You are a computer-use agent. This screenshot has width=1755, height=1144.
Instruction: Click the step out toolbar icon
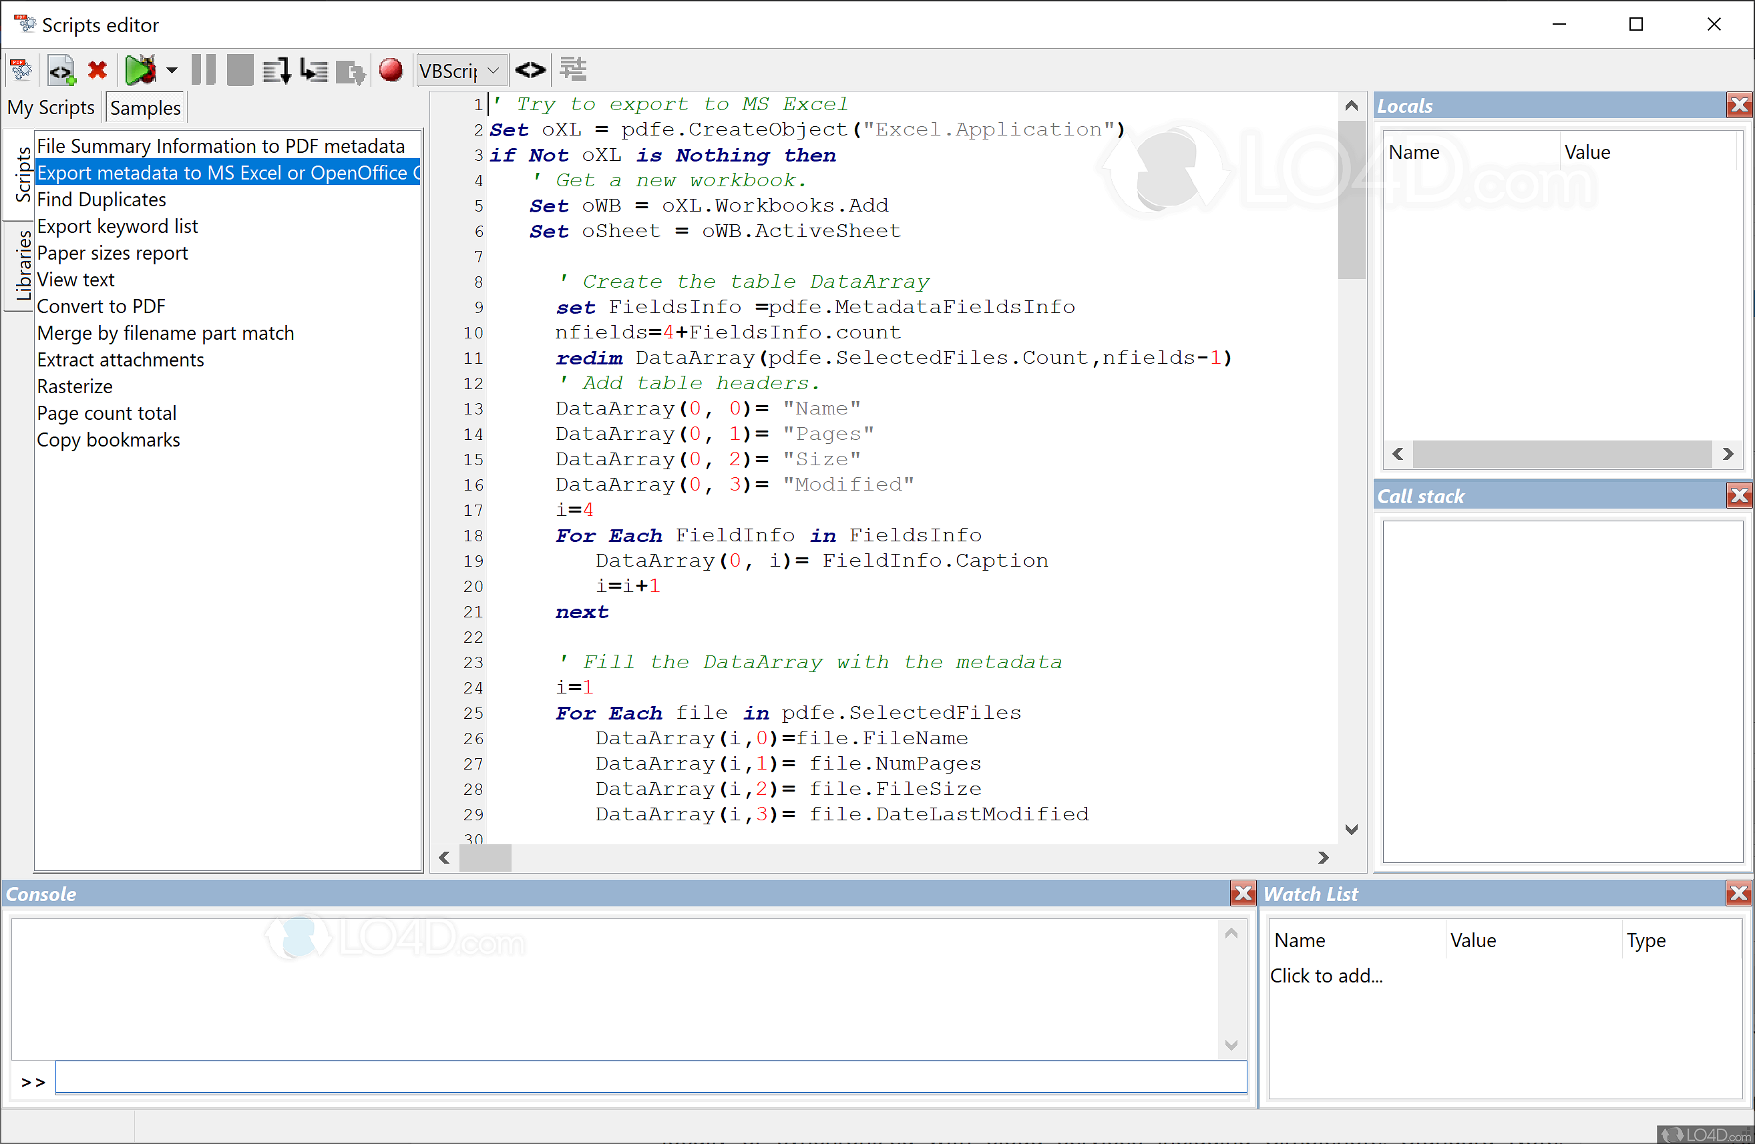350,71
